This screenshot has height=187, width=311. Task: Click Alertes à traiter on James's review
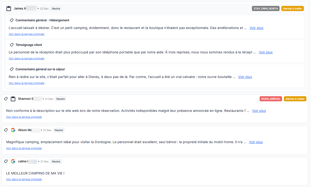click(292, 8)
